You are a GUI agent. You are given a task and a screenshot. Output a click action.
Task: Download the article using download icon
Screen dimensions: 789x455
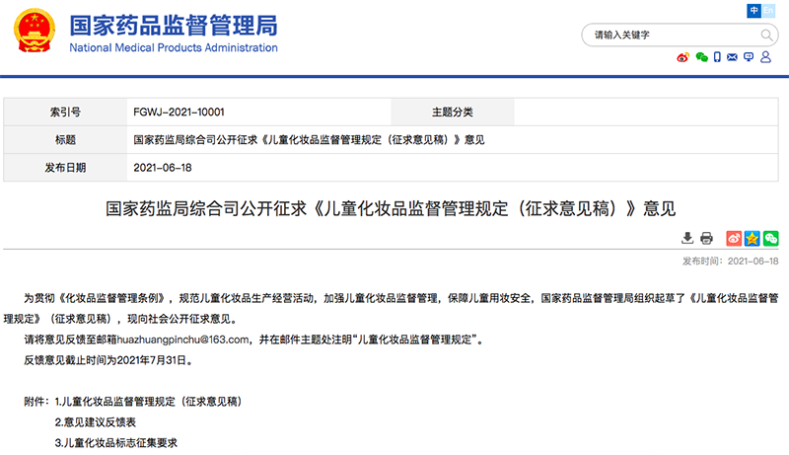687,238
